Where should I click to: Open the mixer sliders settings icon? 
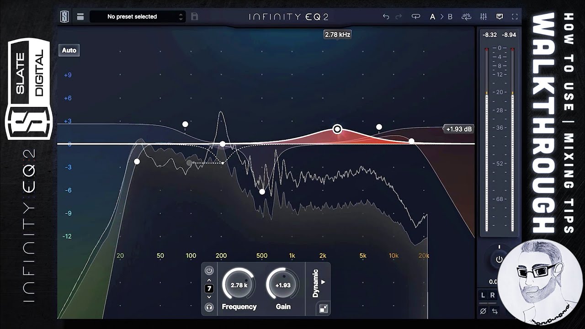click(484, 17)
